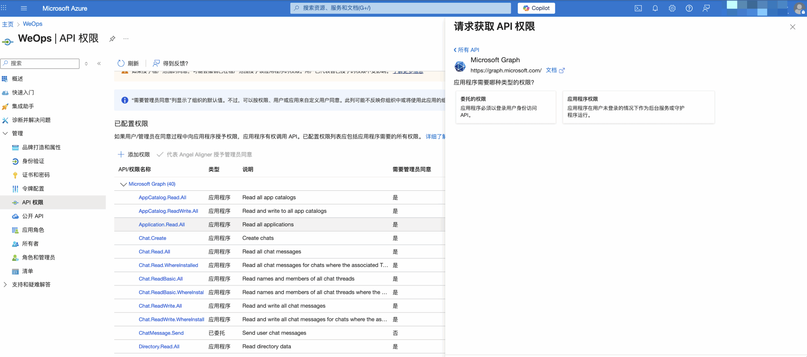
Task: Collapse the left navigation with double chevron
Action: click(99, 64)
